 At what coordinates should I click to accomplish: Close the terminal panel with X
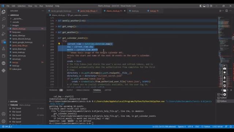pyautogui.click(x=231, y=90)
